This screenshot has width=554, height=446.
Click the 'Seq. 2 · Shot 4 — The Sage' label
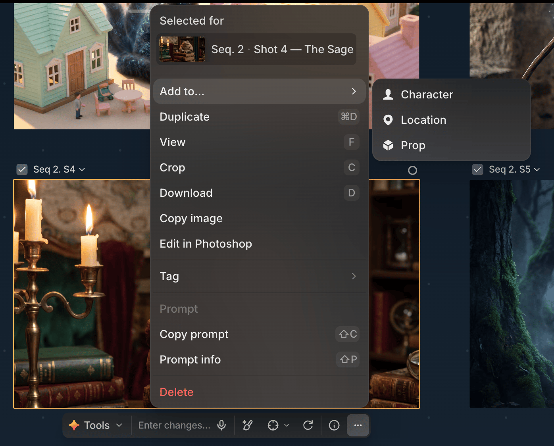point(282,49)
